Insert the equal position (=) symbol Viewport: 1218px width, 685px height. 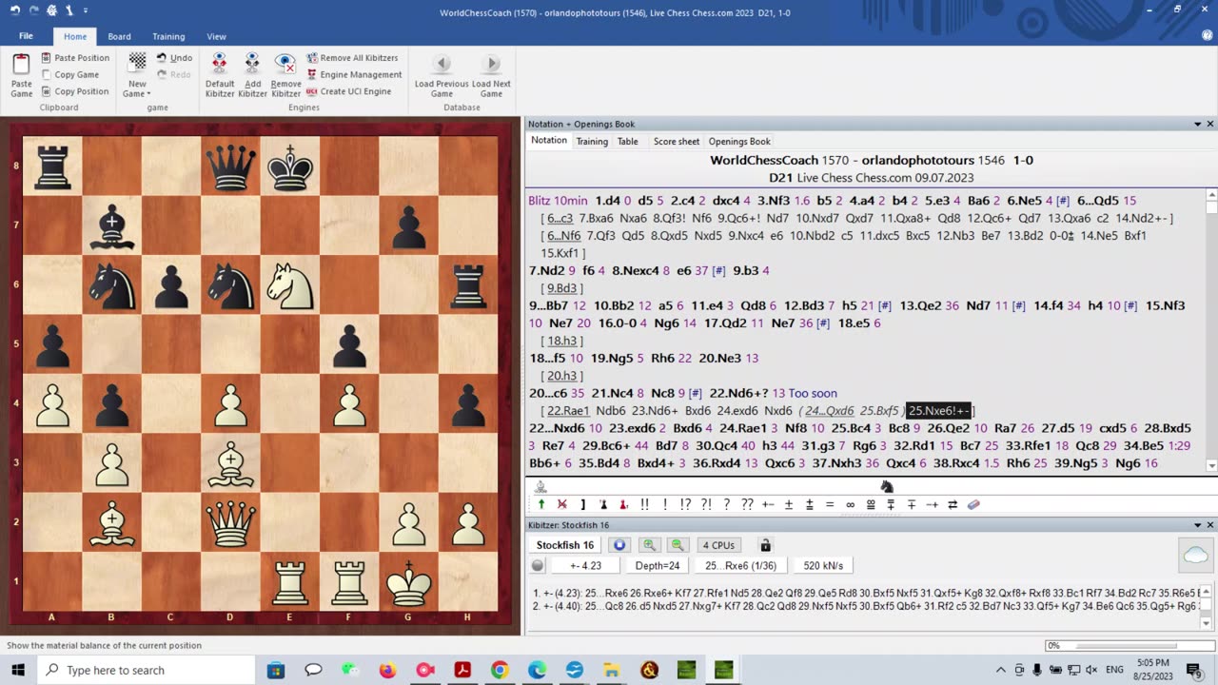[830, 505]
